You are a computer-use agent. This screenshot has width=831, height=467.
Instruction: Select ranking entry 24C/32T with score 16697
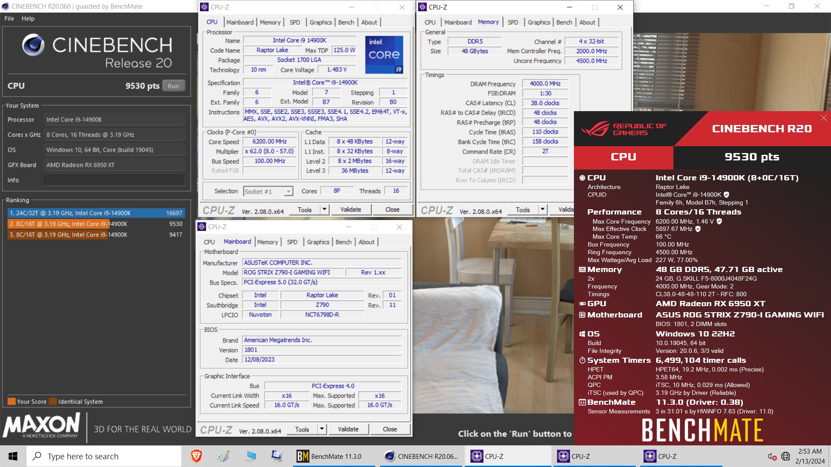point(96,213)
